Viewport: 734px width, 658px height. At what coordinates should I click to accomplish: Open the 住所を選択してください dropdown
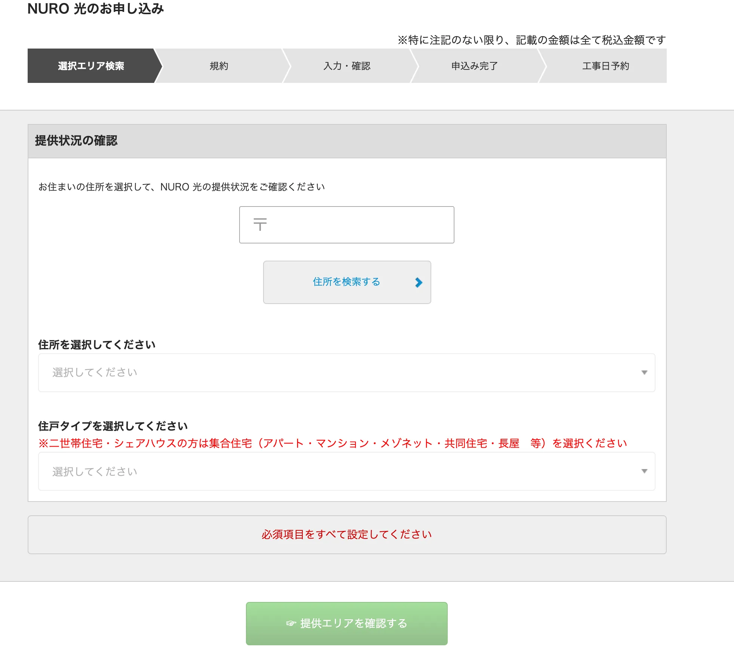point(346,372)
